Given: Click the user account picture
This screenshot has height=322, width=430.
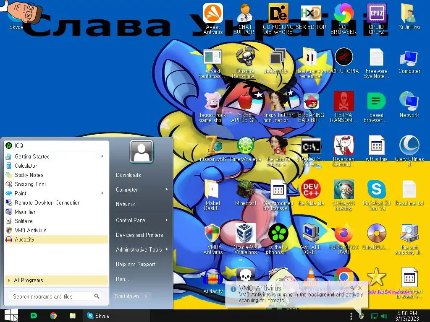Looking at the screenshot, I should pos(141,151).
